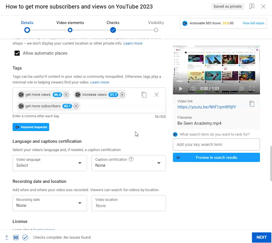Click the send feedback icon
Screen dimensions: 272x243
[x=252, y=6]
